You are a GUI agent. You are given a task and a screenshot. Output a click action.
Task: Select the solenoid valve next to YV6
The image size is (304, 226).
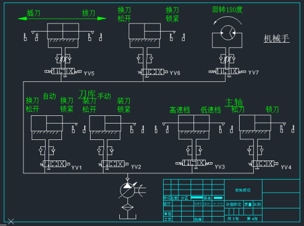[x=153, y=72]
